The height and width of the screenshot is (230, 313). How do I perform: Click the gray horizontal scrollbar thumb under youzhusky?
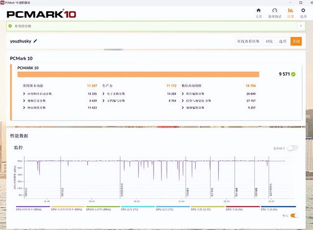113,50
